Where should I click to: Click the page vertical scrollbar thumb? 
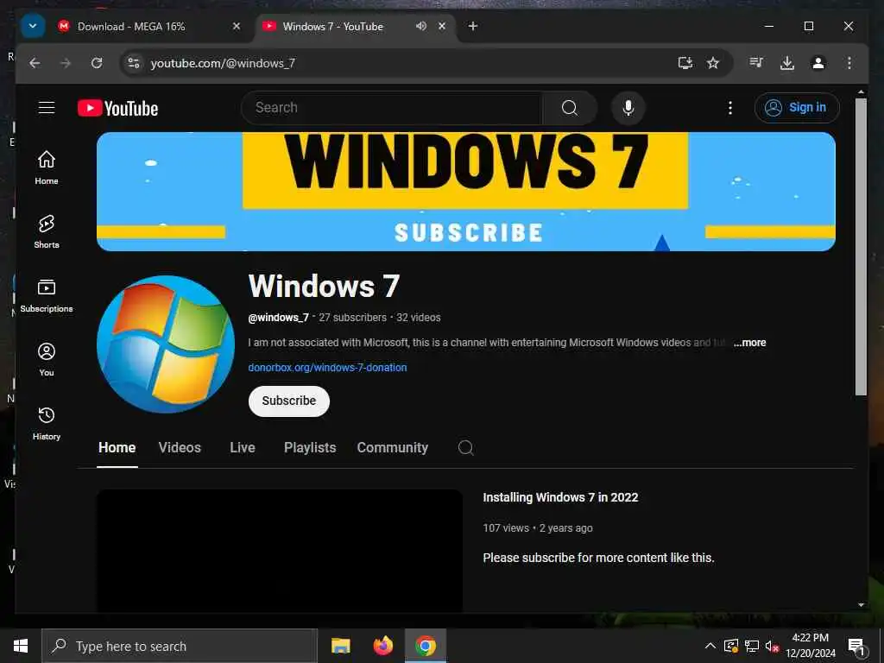(861, 247)
